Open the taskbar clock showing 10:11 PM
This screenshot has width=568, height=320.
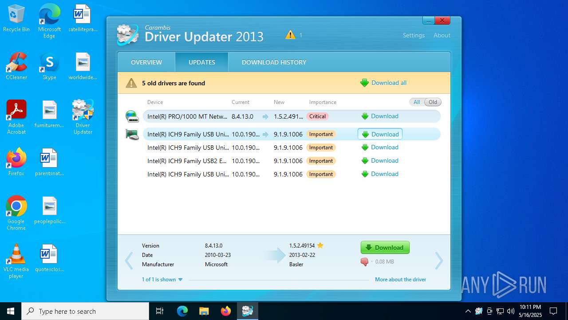(530, 311)
